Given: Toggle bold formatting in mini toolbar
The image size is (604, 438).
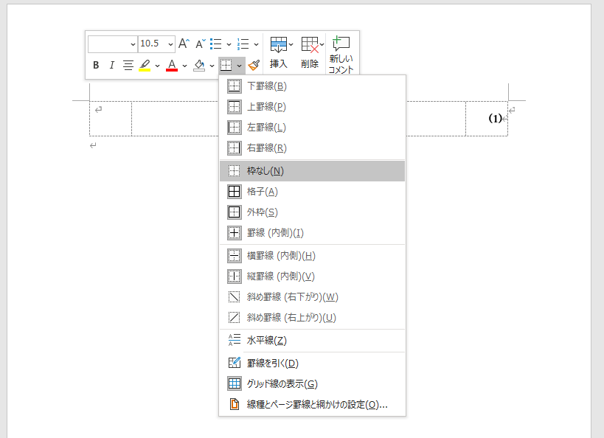Looking at the screenshot, I should tap(96, 65).
